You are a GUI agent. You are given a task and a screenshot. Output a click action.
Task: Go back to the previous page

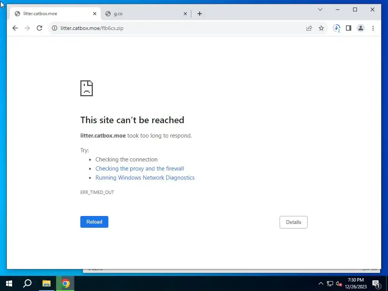pos(15,28)
